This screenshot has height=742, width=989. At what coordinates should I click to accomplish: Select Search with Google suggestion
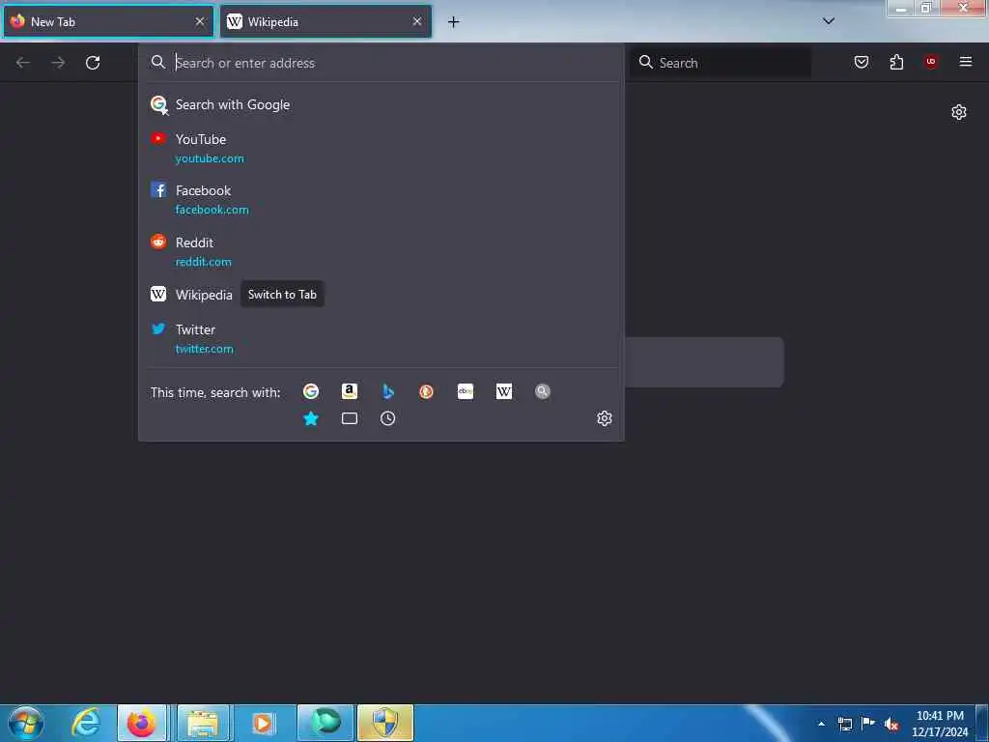click(x=381, y=104)
